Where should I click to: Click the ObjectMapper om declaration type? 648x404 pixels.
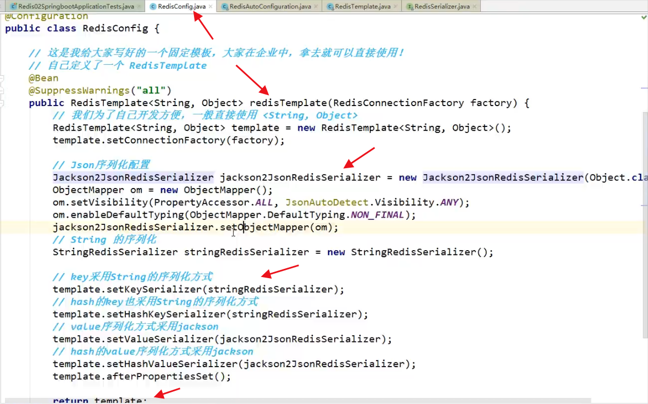[x=88, y=190]
